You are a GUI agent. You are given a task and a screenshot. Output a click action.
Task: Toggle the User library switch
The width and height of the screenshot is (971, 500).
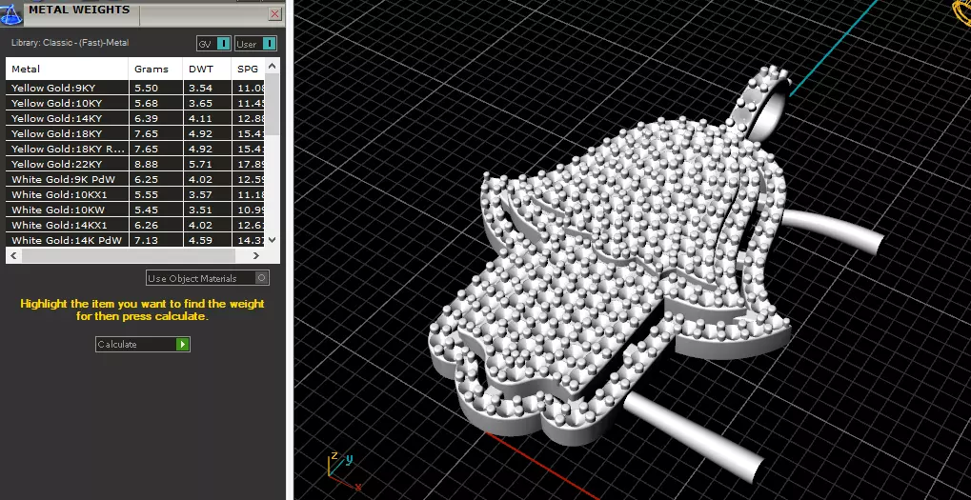click(255, 44)
